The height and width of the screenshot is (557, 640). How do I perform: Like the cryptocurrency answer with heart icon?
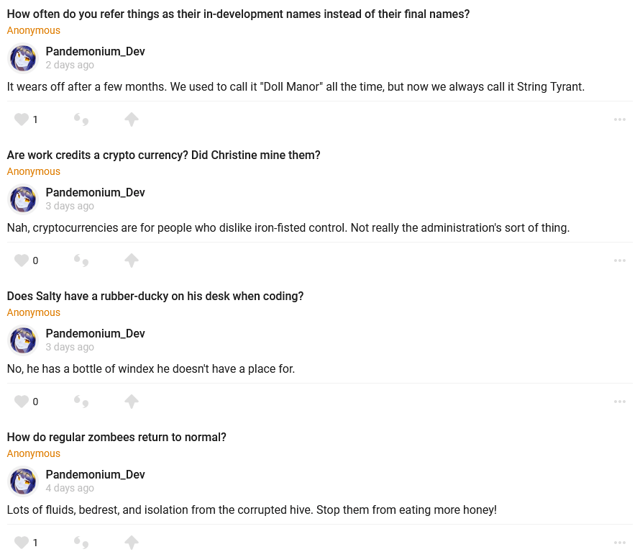tap(22, 261)
